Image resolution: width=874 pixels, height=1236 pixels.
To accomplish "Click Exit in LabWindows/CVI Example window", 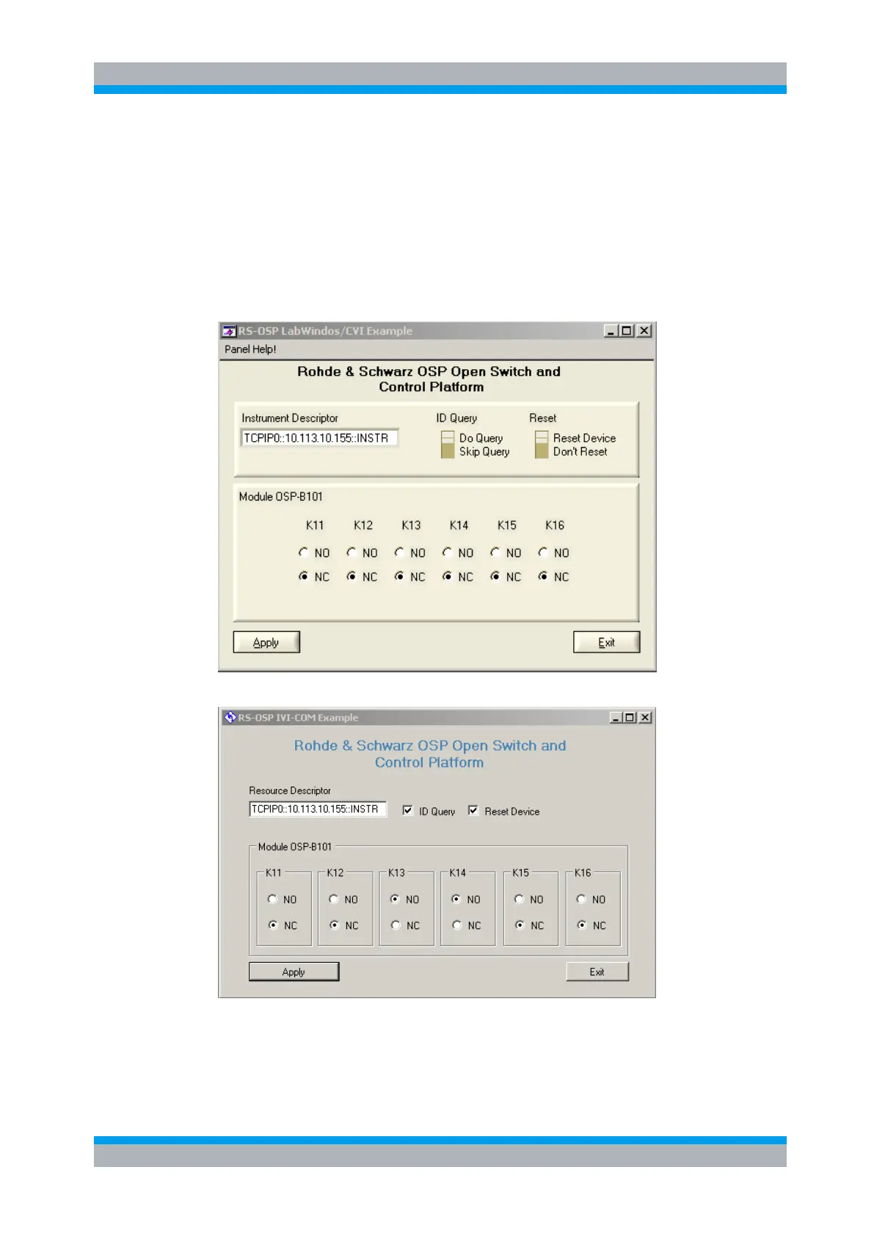I will pos(606,642).
